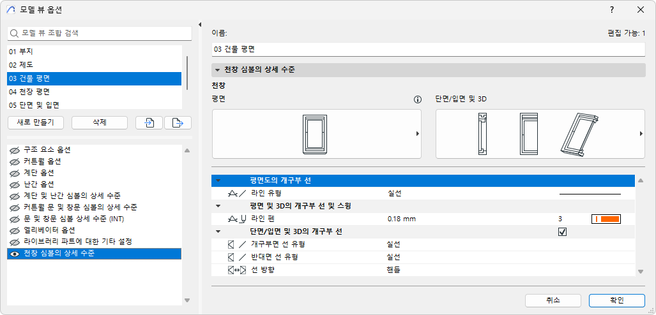
Task: Click the 삭제 button
Action: [x=100, y=122]
